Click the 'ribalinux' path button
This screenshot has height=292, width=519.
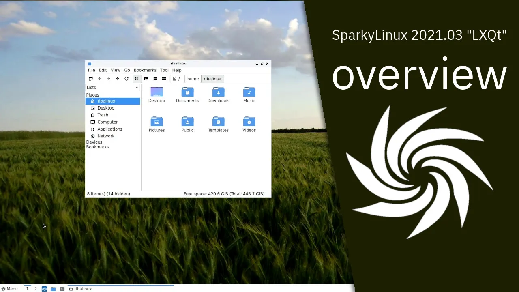[x=212, y=79]
